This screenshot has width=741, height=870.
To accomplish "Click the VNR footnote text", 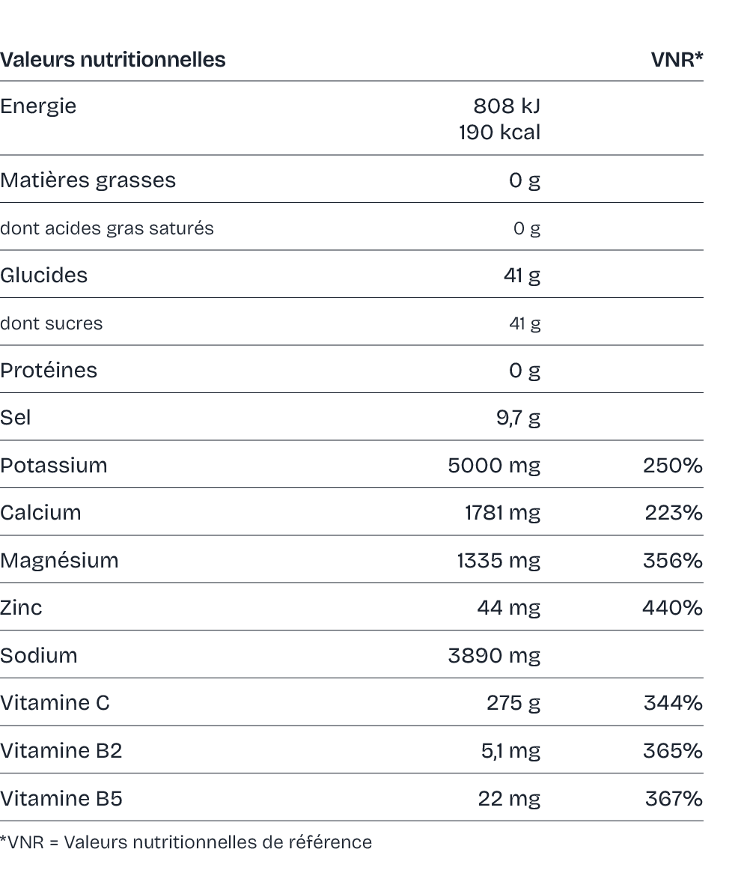I will 186,842.
